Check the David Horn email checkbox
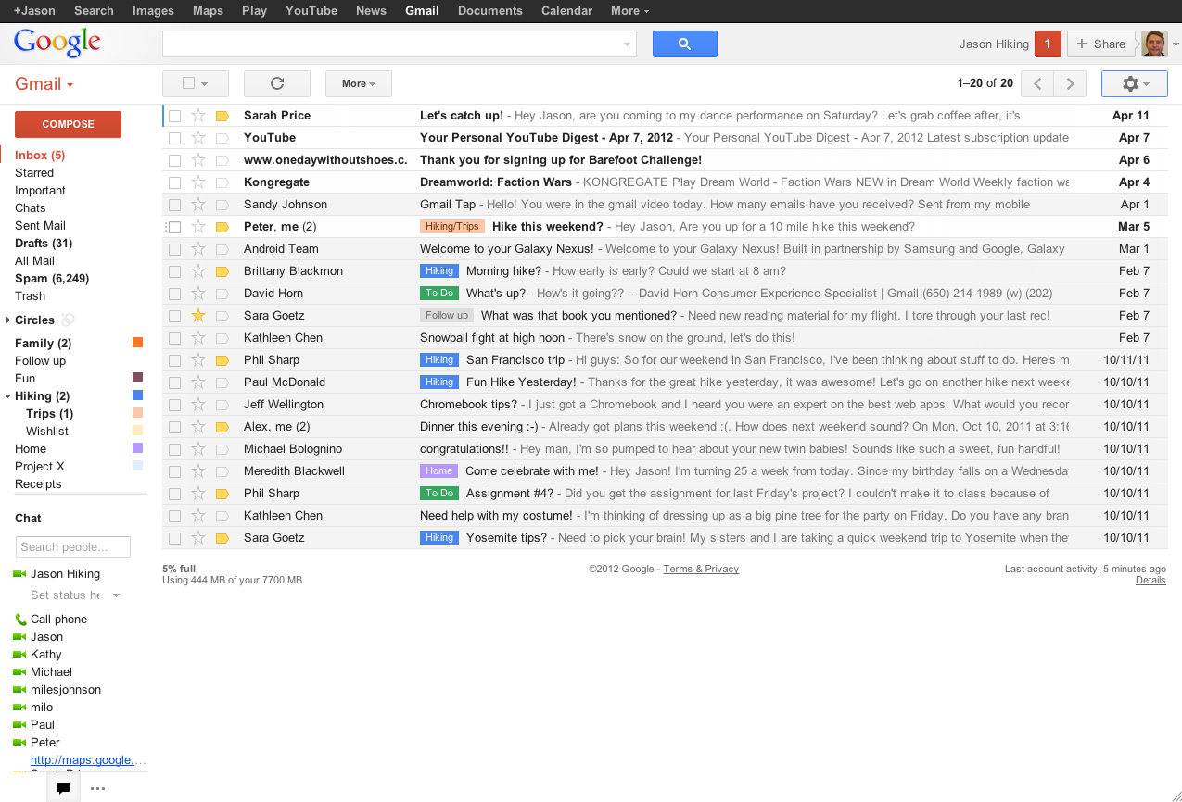Viewport: 1182px width, 802px height. tap(174, 294)
